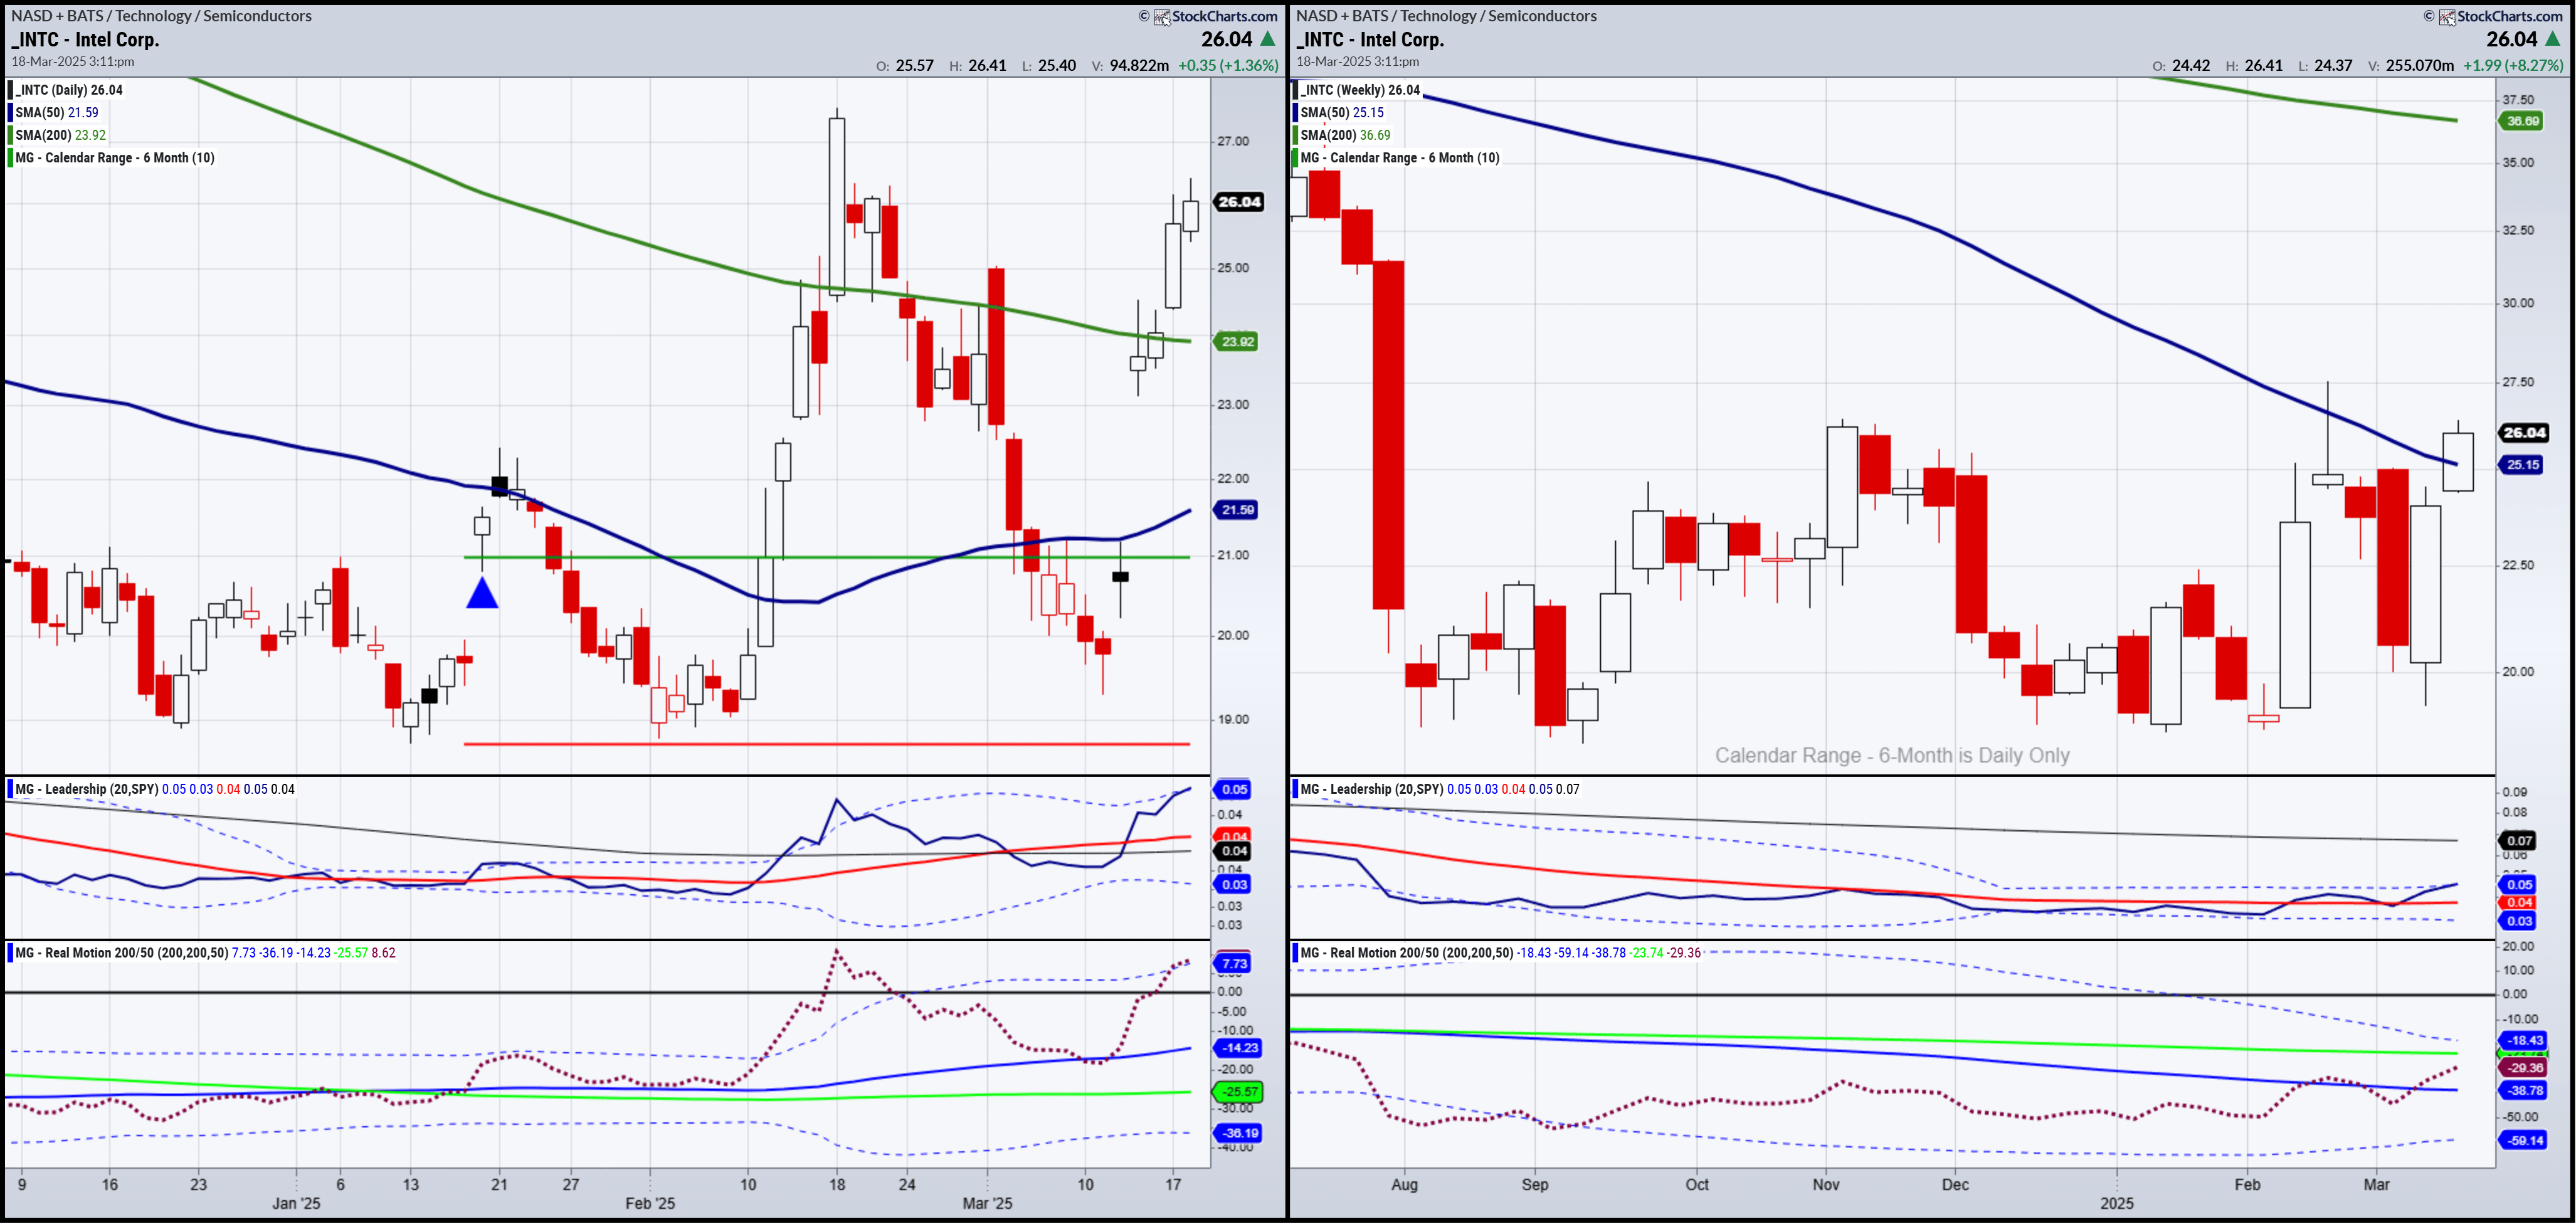
Task: Click the black 26.04 price tag on the daily axis
Action: pos(1239,202)
